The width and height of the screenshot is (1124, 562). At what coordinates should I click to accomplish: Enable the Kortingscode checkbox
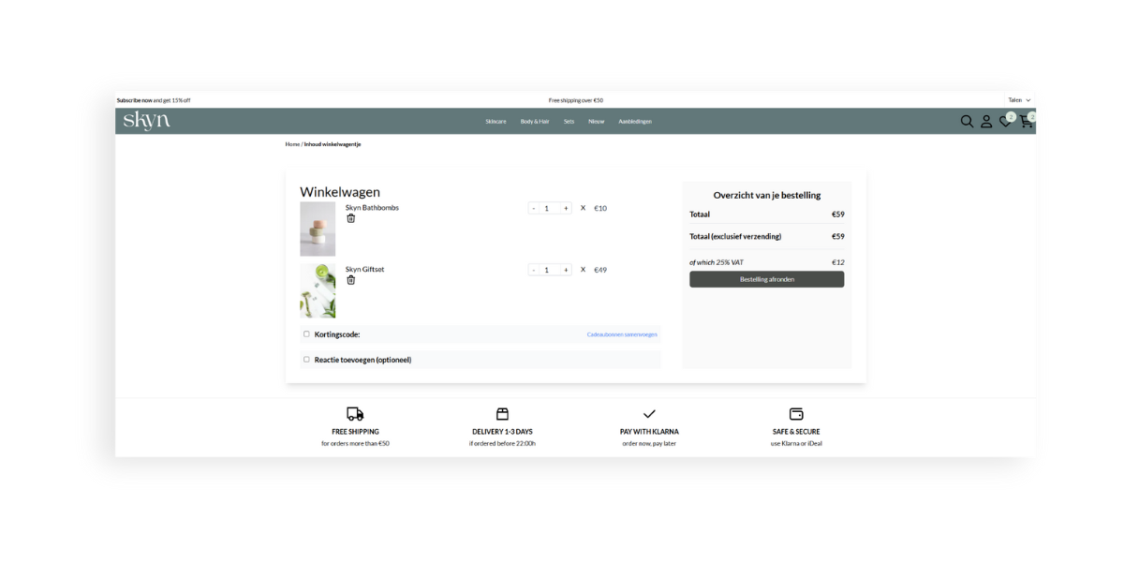point(306,333)
